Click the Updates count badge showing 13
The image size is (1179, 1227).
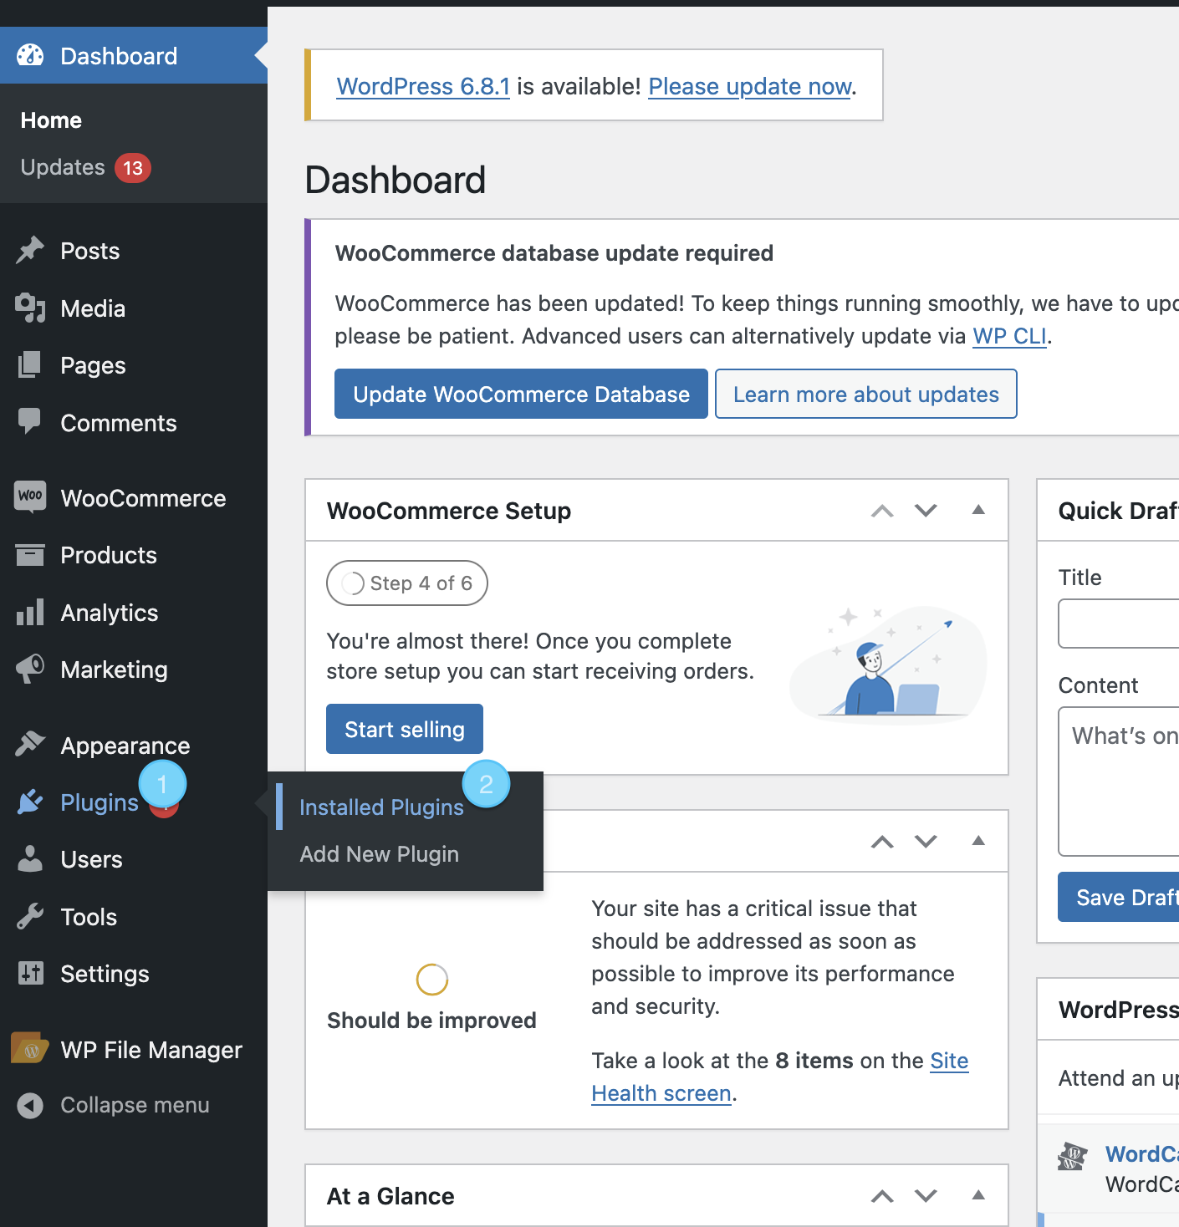coord(133,168)
